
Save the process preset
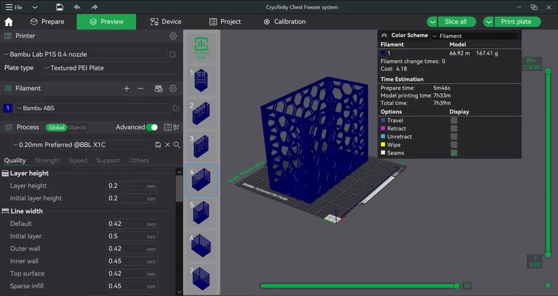pos(158,144)
